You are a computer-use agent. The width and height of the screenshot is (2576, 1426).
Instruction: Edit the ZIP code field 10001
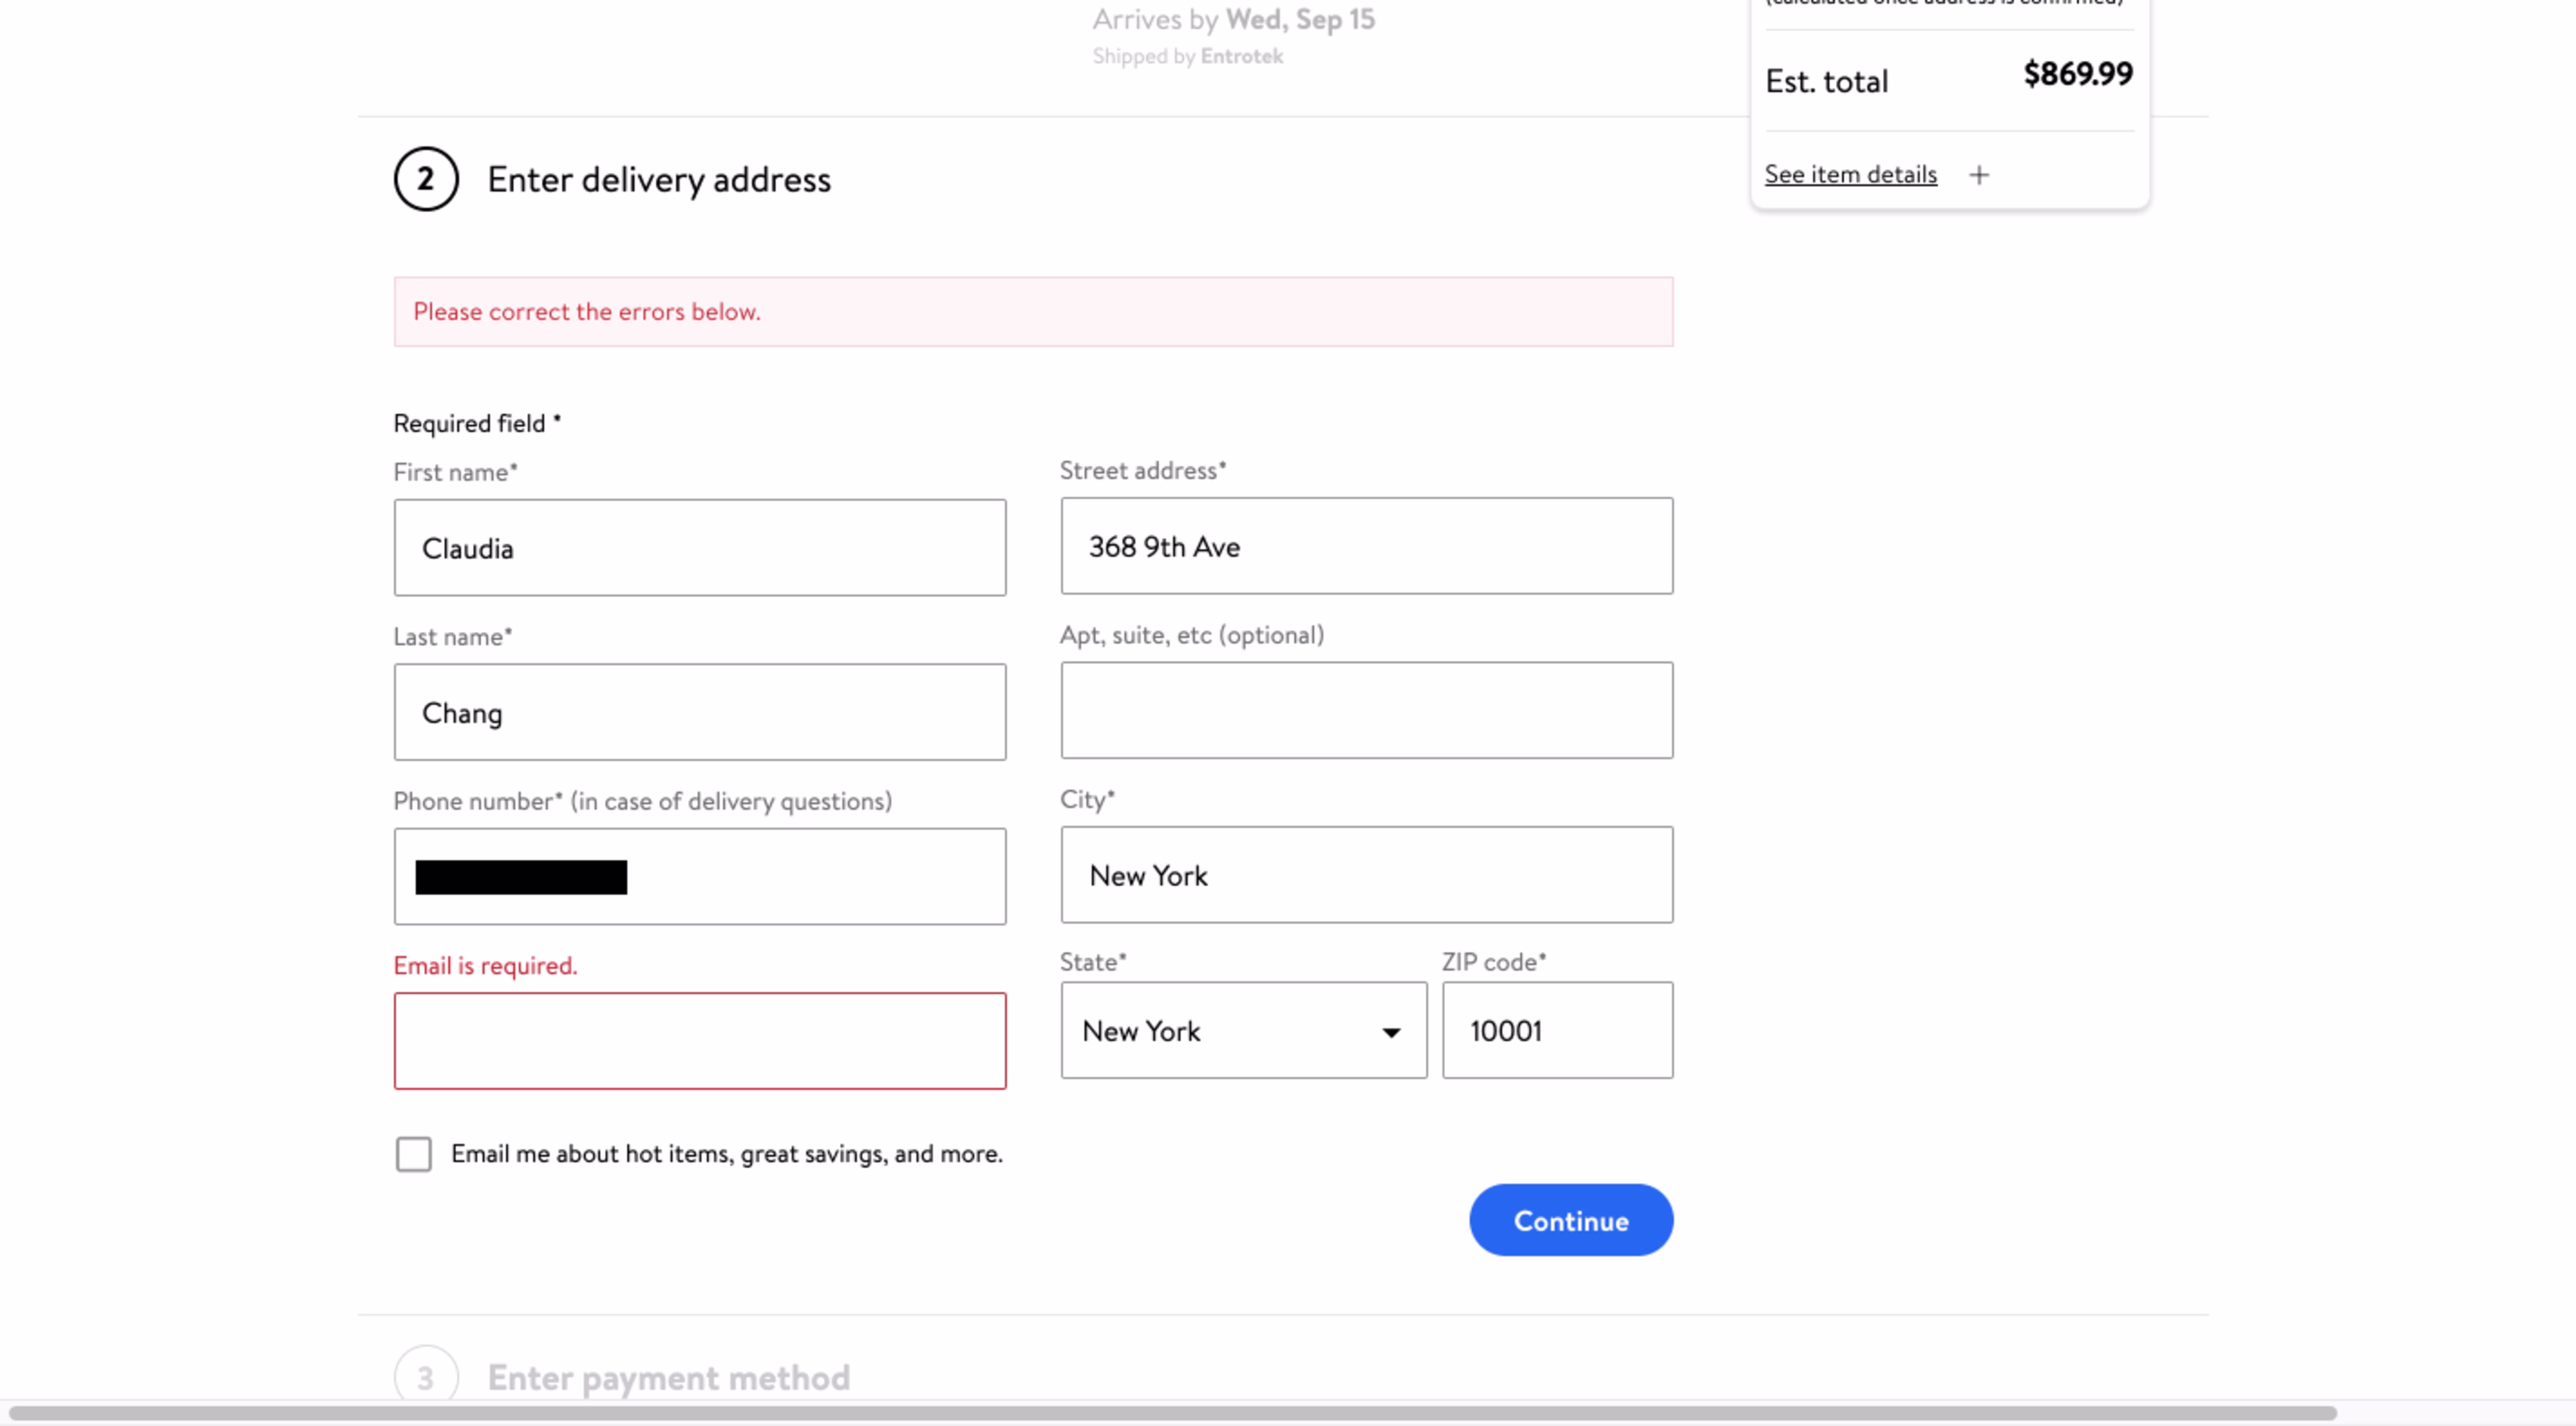tap(1556, 1030)
